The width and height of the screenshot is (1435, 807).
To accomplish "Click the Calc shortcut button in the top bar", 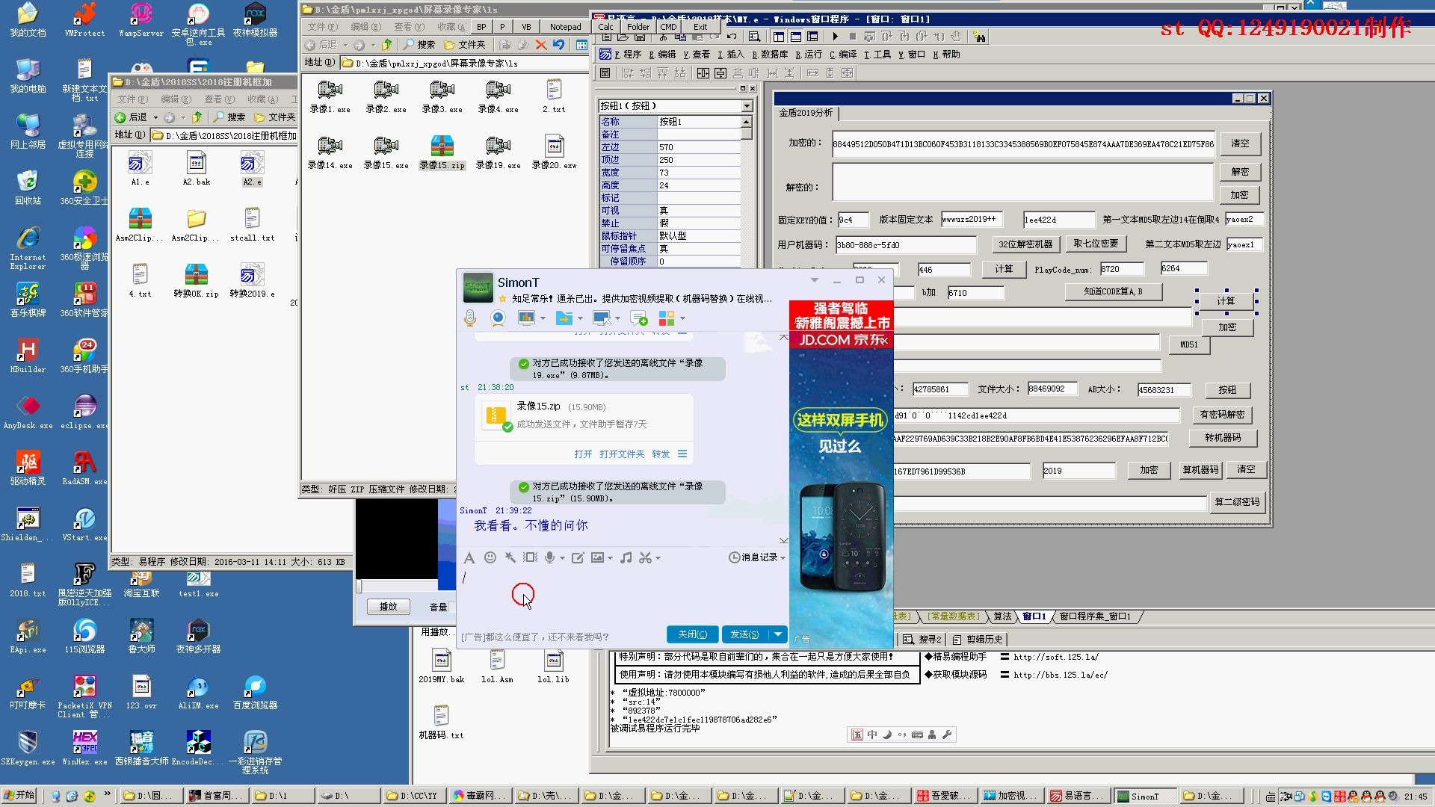I will click(x=605, y=27).
